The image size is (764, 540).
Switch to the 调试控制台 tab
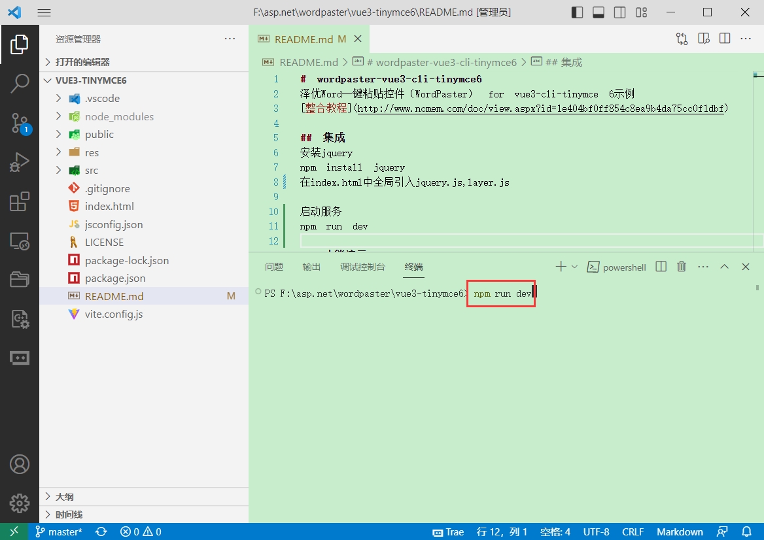(x=362, y=267)
